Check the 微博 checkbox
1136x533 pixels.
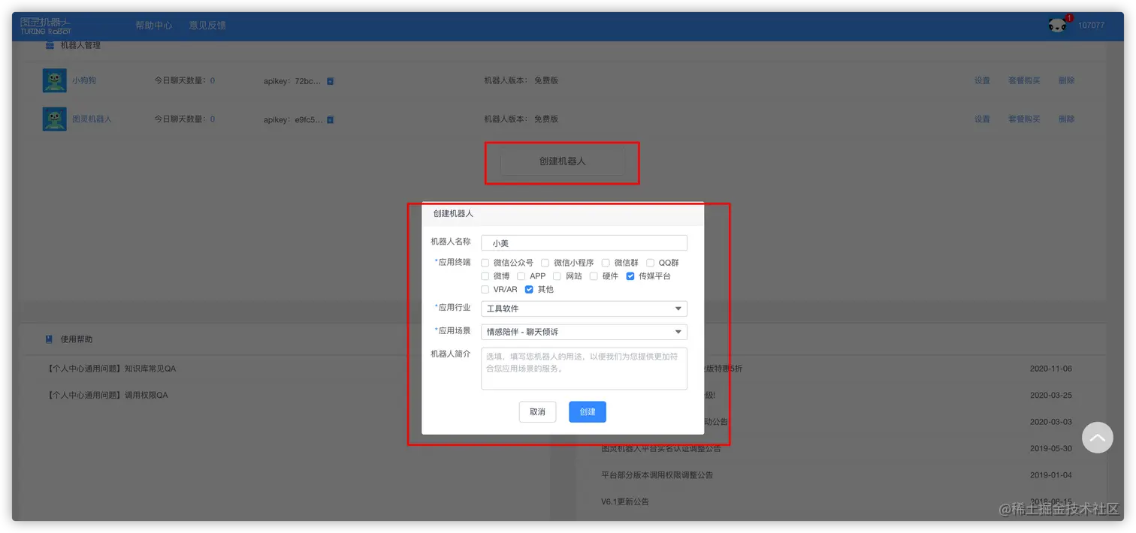click(x=485, y=276)
